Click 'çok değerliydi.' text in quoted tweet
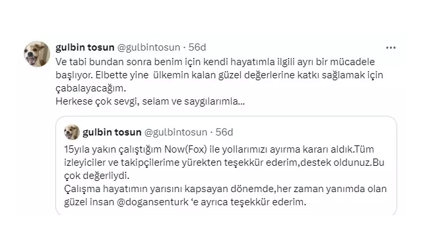 97,176
